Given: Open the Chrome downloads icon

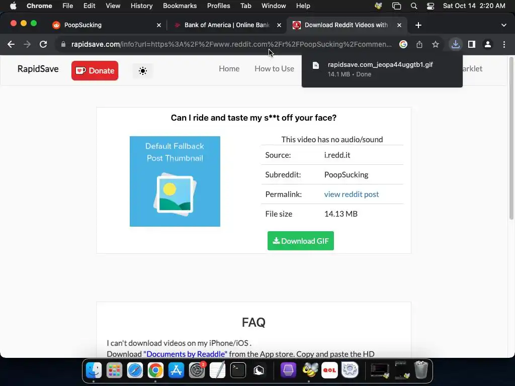Looking at the screenshot, I should [x=456, y=44].
